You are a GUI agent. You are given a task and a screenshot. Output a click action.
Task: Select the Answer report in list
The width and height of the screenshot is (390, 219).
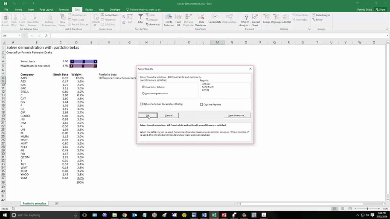coord(206,84)
